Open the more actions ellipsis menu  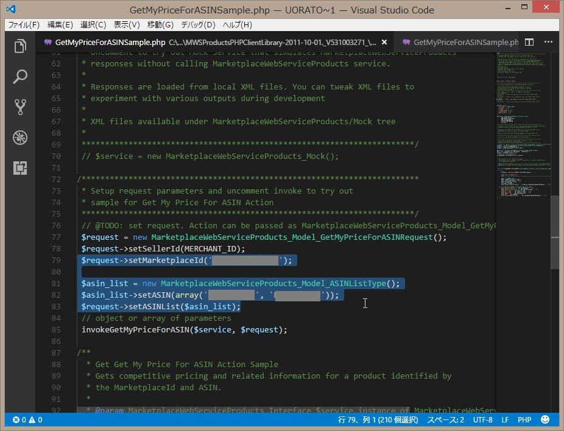[x=548, y=42]
